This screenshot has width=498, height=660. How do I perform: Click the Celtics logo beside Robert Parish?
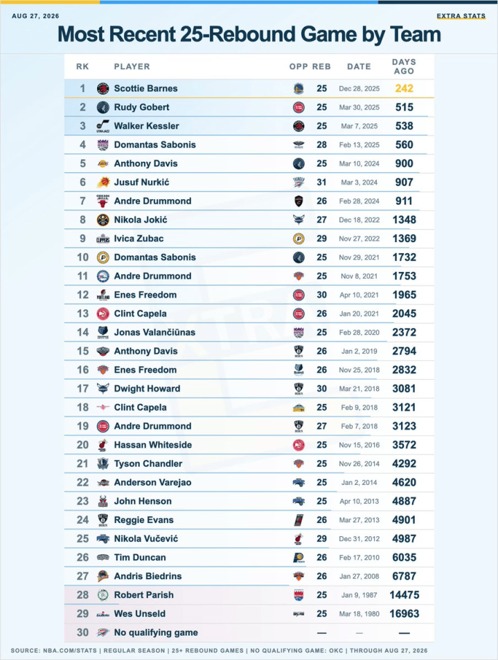click(103, 595)
